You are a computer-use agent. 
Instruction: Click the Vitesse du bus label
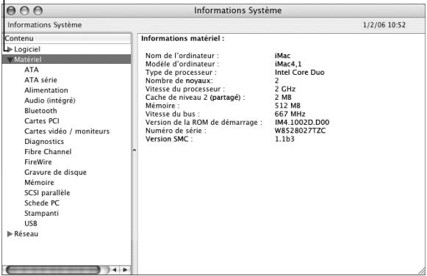[x=173, y=114]
